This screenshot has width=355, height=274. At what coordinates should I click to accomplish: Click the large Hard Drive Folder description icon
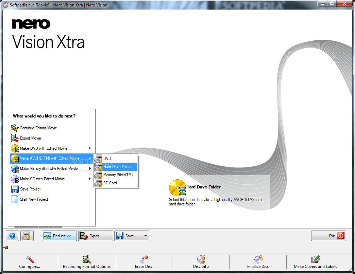tap(177, 188)
